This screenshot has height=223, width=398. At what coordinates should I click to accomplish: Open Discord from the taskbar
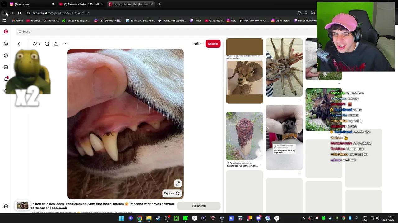(258, 218)
